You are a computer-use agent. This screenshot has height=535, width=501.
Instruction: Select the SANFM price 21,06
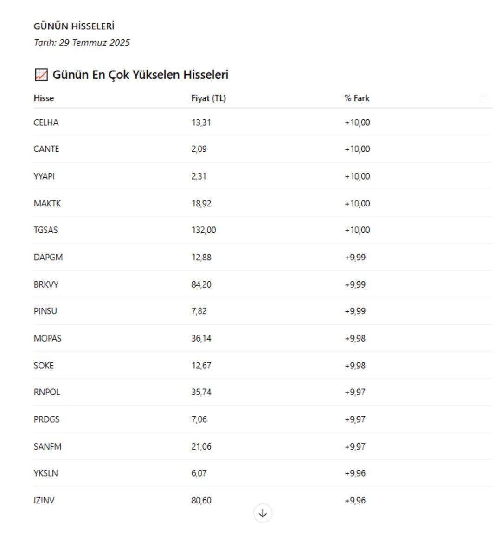(201, 447)
